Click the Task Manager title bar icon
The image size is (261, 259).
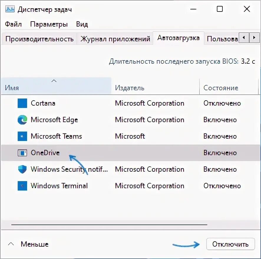click(10, 9)
